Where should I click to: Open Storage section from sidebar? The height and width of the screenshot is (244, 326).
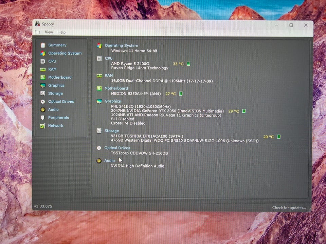click(x=55, y=94)
